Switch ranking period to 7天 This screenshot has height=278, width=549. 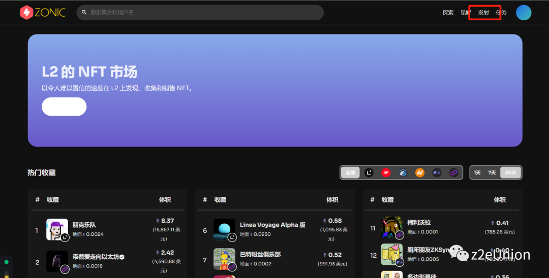pos(492,172)
